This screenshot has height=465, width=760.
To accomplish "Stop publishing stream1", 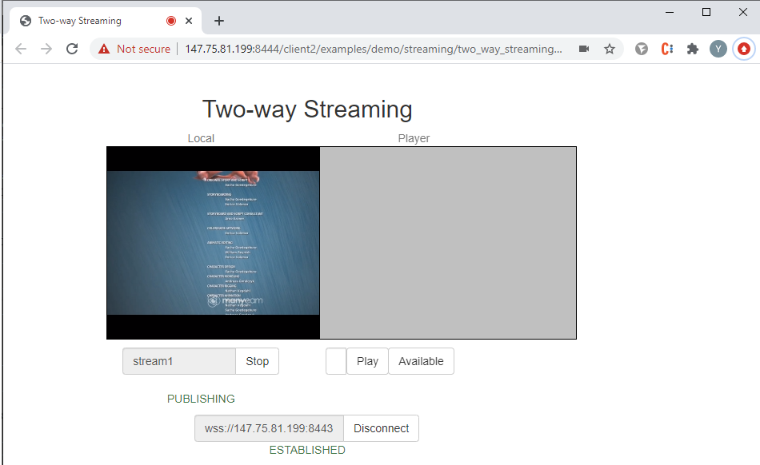I will [x=258, y=361].
